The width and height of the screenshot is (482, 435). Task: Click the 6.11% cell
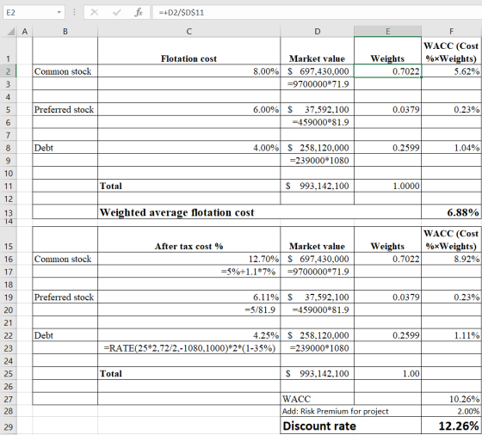188,297
